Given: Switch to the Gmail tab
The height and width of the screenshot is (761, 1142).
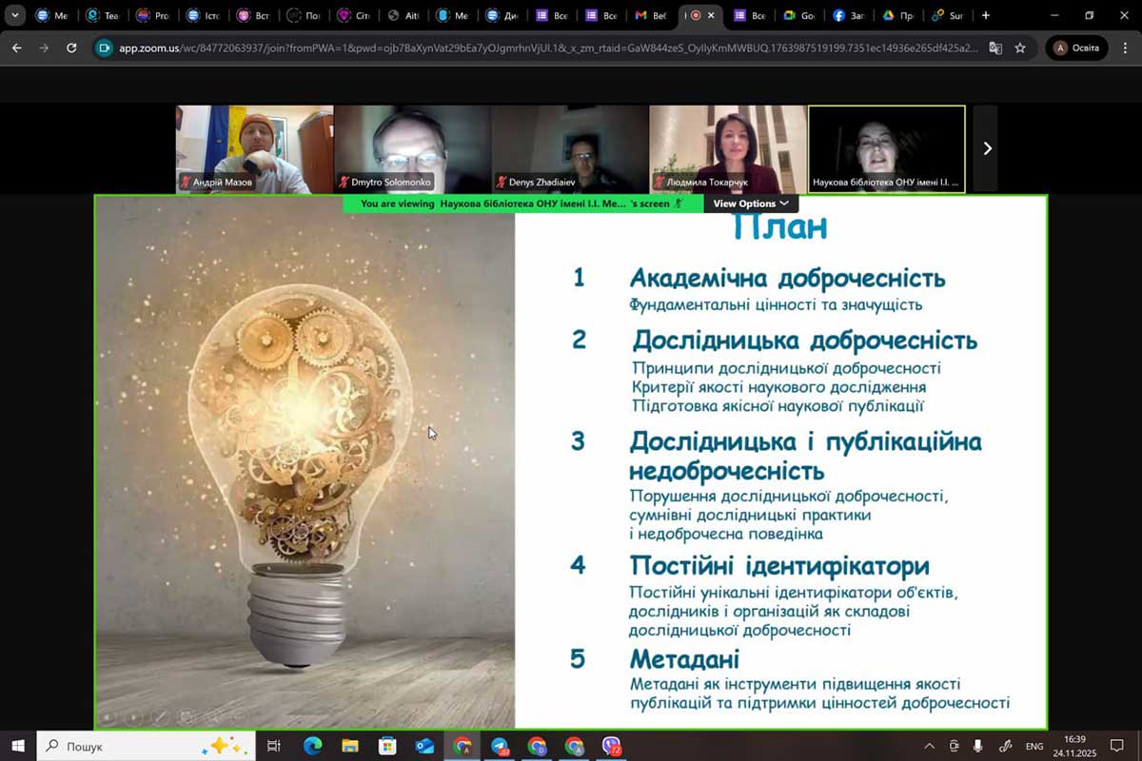Looking at the screenshot, I should (652, 15).
